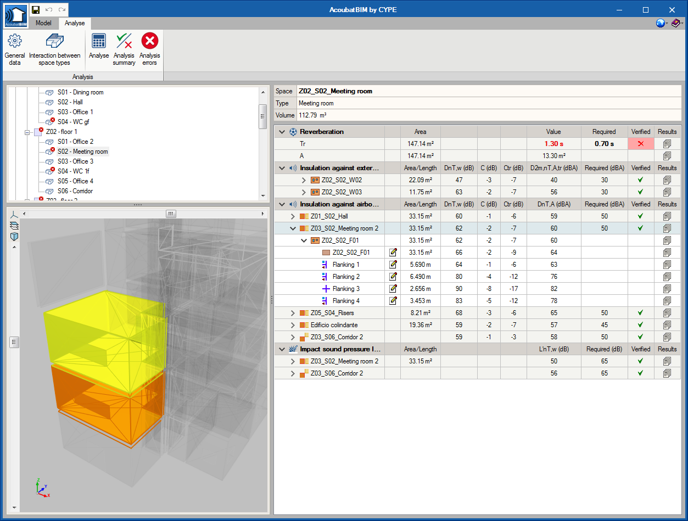Open Interaction between space types
688x521 pixels.
(x=54, y=49)
